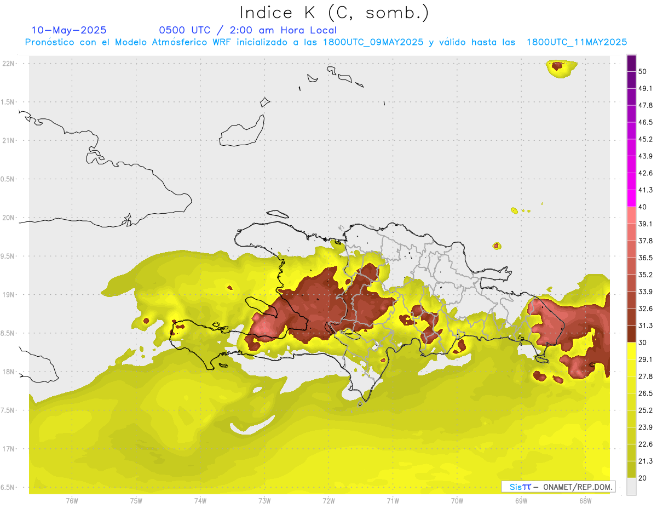
Task: Click the "26.5" color scale label
Action: pos(646,393)
